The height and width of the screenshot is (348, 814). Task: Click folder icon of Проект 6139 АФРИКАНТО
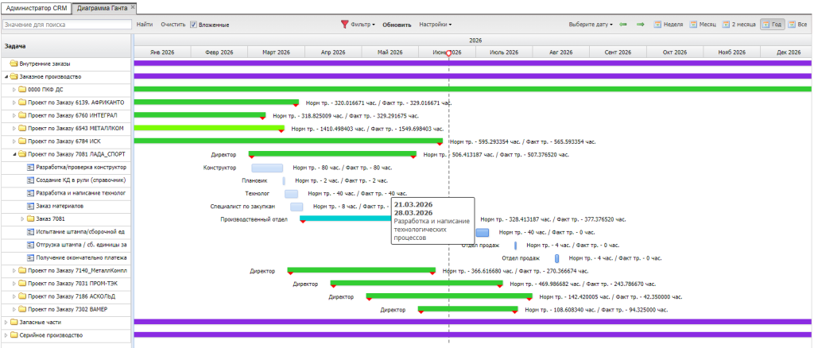coord(22,102)
